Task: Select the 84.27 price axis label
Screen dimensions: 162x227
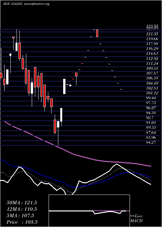Action: (x=151, y=142)
